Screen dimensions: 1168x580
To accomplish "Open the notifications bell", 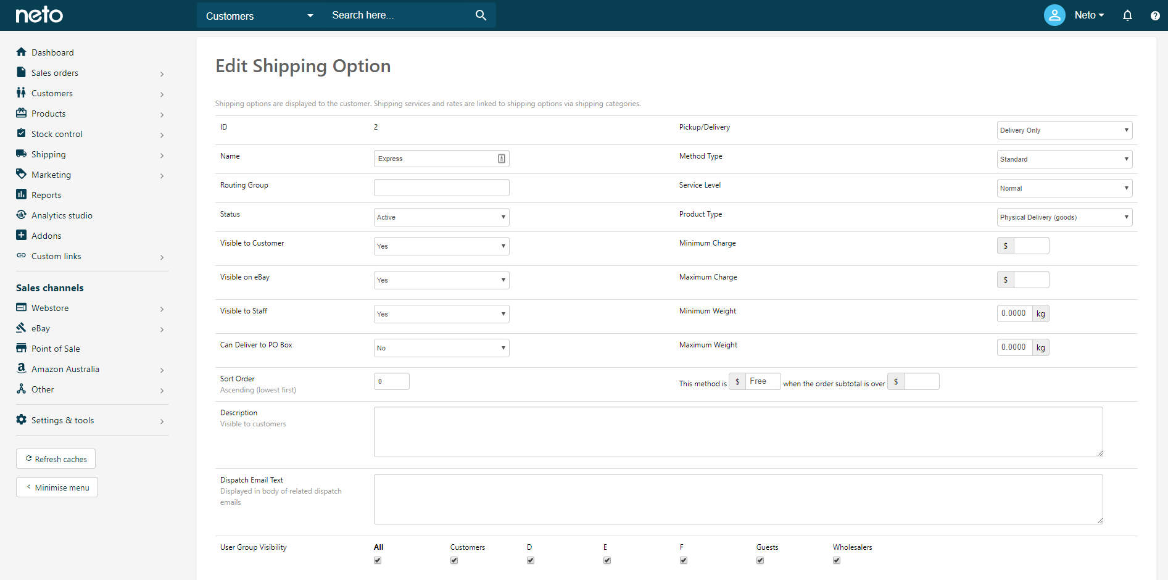I will [x=1127, y=15].
